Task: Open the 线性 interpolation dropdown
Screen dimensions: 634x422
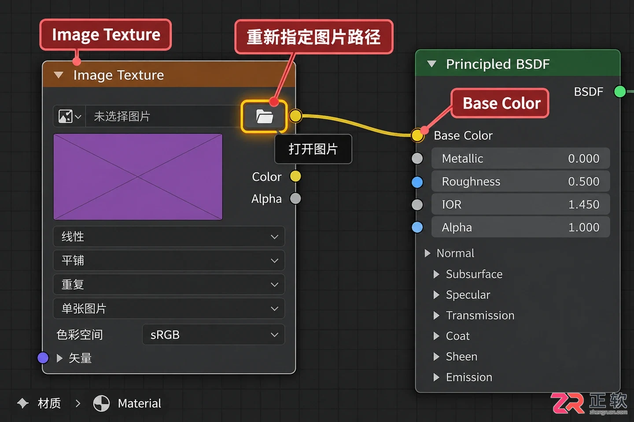Action: point(169,236)
